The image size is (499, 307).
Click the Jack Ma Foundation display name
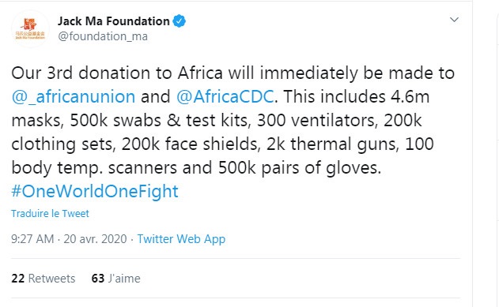tap(114, 21)
